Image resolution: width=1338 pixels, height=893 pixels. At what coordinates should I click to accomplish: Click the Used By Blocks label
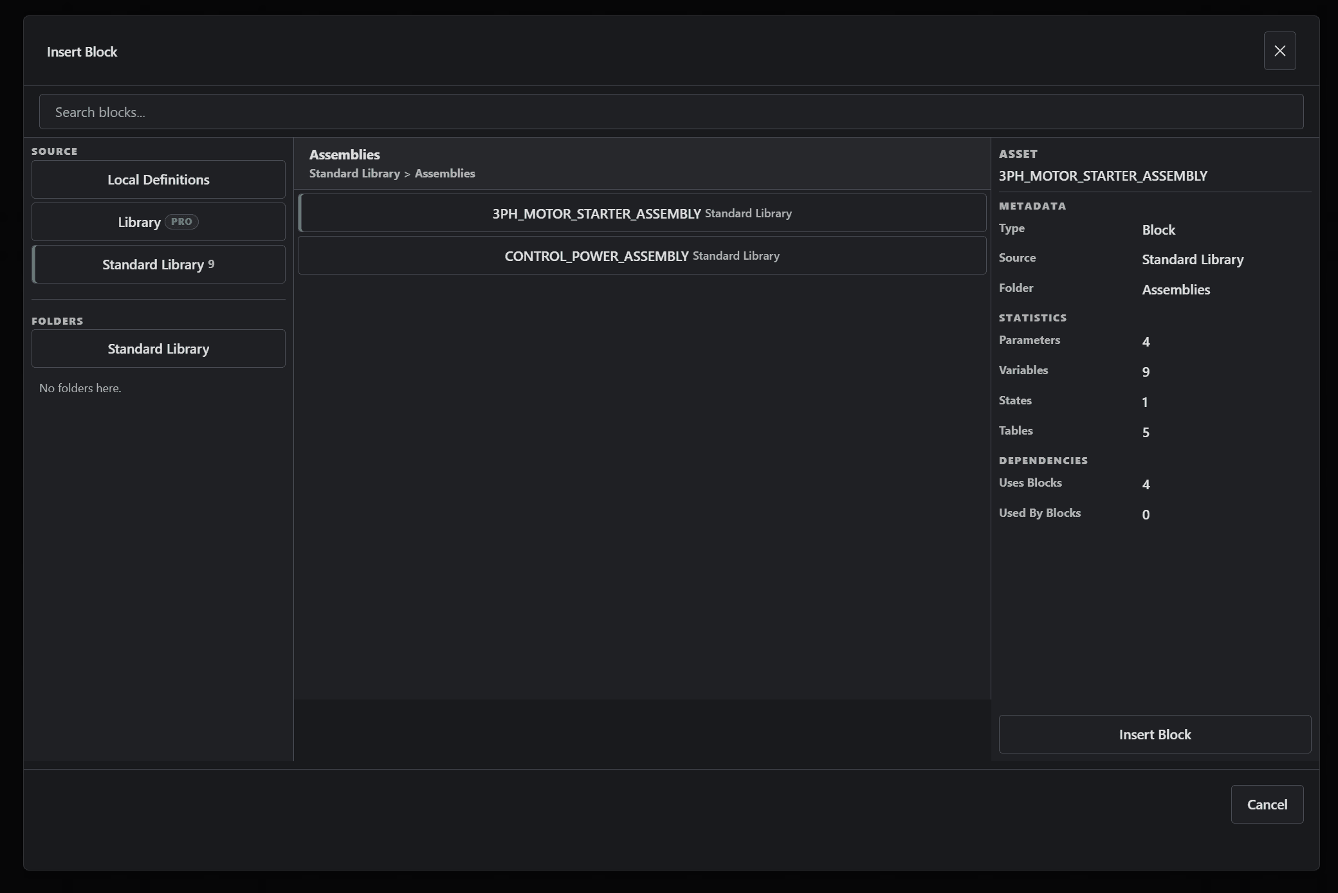pyautogui.click(x=1040, y=513)
